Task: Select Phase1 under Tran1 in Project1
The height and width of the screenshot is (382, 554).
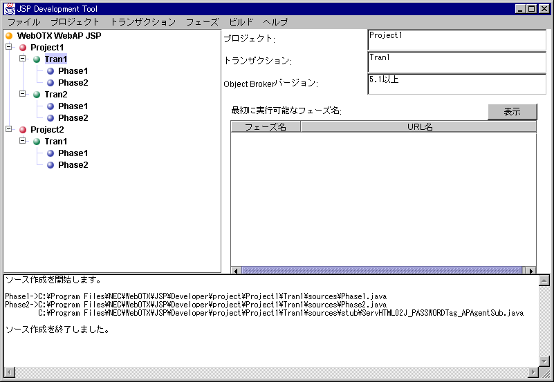Action: click(73, 71)
